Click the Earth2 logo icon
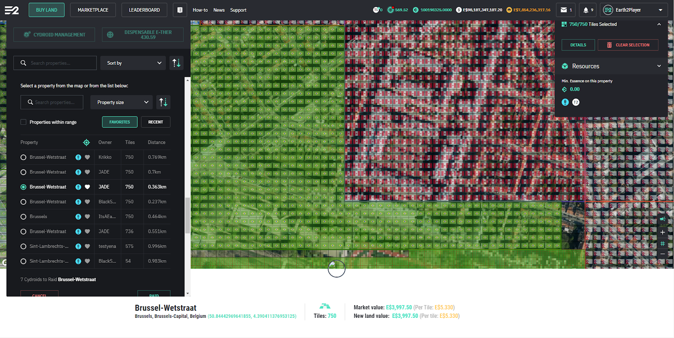Image resolution: width=674 pixels, height=338 pixels. pos(12,10)
